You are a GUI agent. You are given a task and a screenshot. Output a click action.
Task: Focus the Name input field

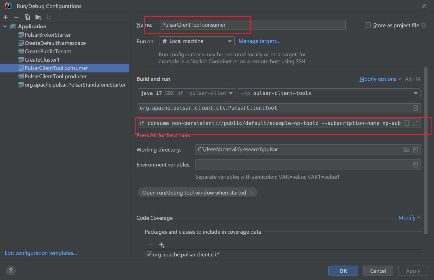click(x=253, y=25)
